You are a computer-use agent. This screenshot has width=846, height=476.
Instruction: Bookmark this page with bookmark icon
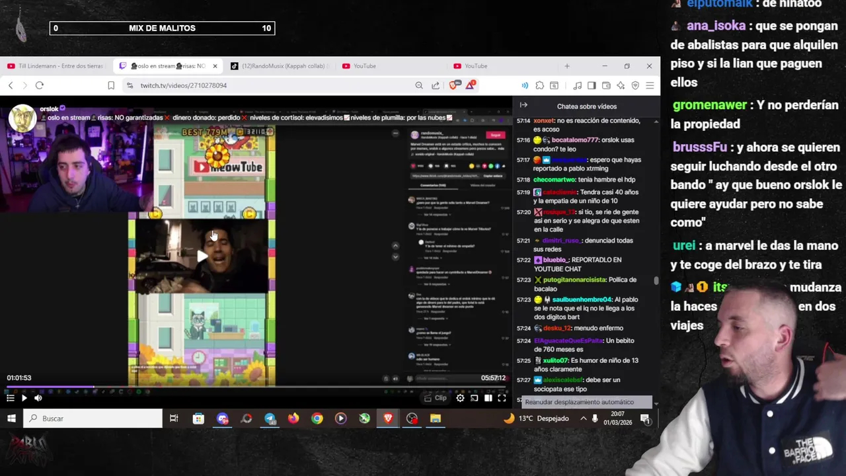tap(111, 85)
